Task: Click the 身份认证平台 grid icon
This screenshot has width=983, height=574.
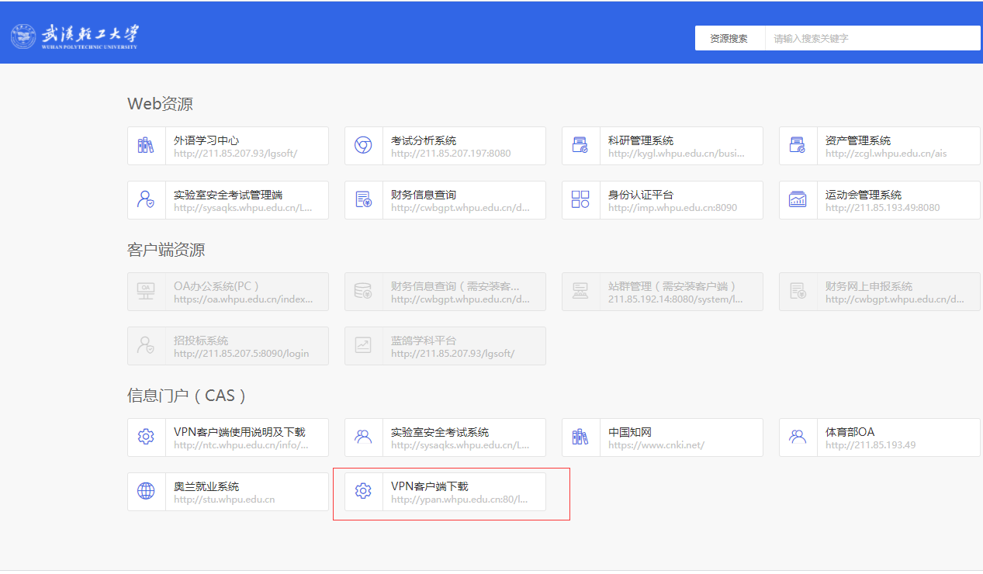Action: pos(580,200)
